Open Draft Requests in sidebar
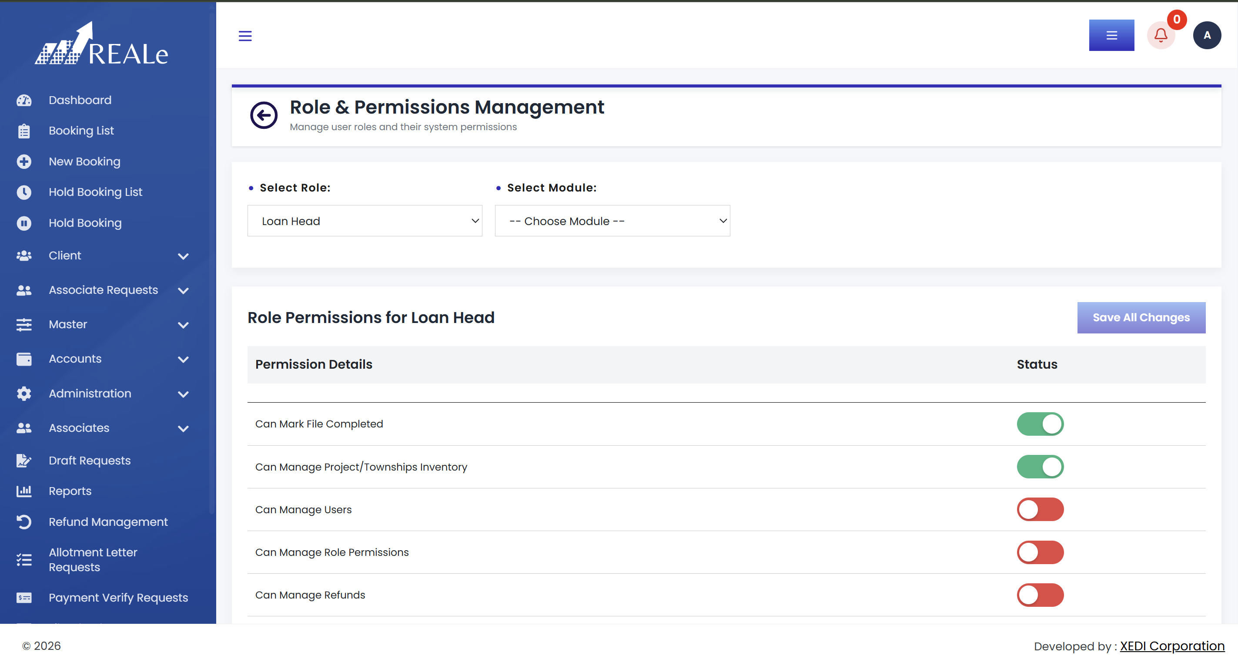The width and height of the screenshot is (1238, 666). click(x=89, y=460)
